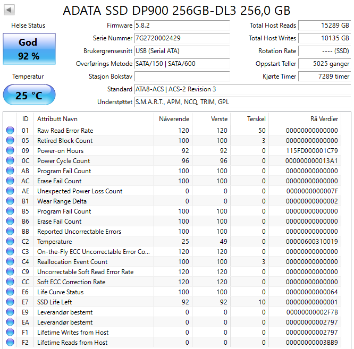Click the Total Host Writes value 10135 GB
354x349 pixels.
[x=325, y=38]
